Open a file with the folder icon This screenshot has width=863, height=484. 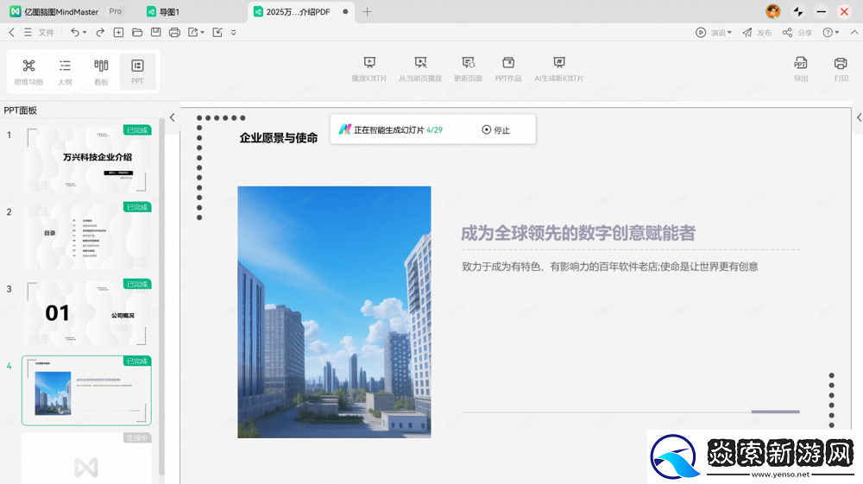point(137,33)
